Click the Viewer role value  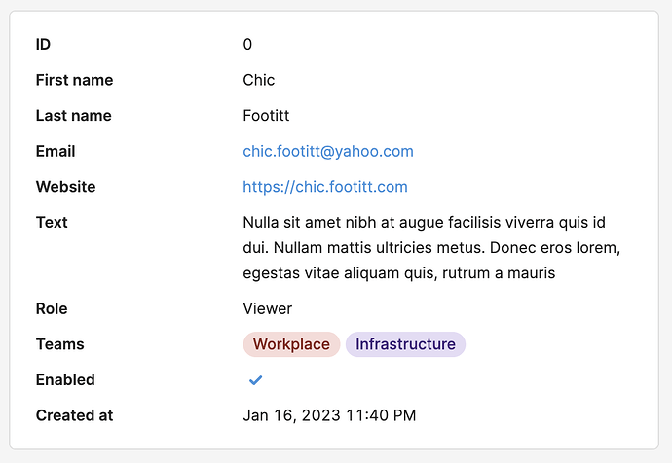click(267, 308)
